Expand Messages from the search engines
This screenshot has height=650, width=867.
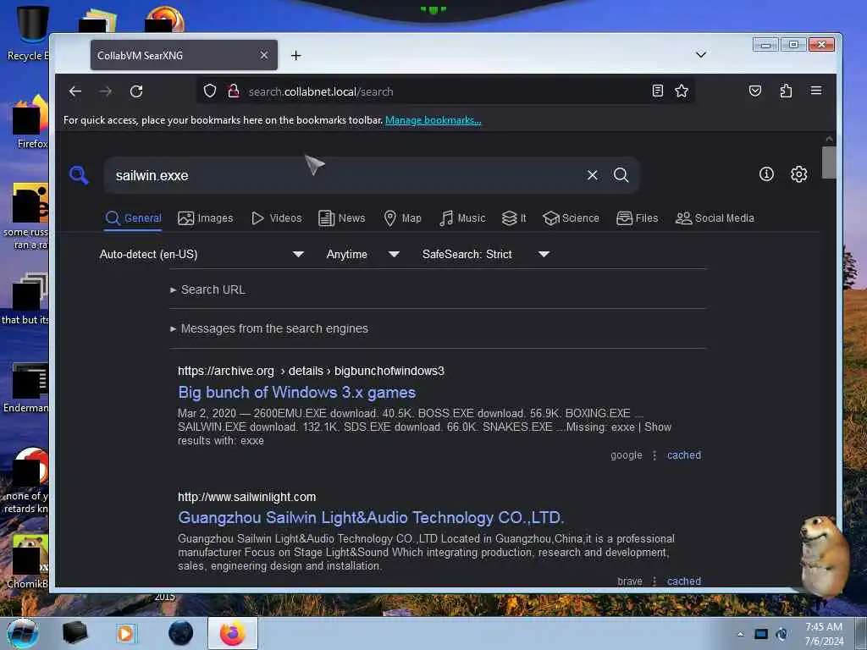pos(269,328)
